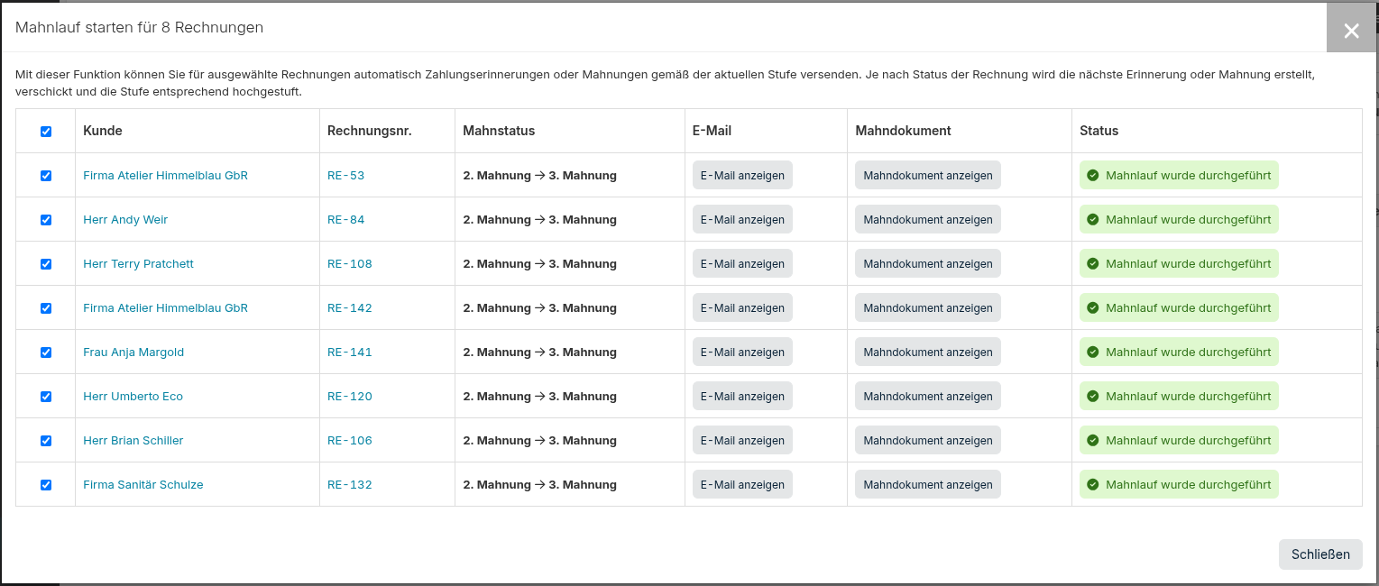Show e-mail for invoice RE-141
The width and height of the screenshot is (1379, 586).
click(742, 353)
